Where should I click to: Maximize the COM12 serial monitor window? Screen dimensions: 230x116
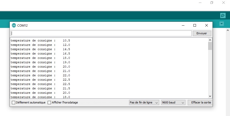tap(195, 25)
